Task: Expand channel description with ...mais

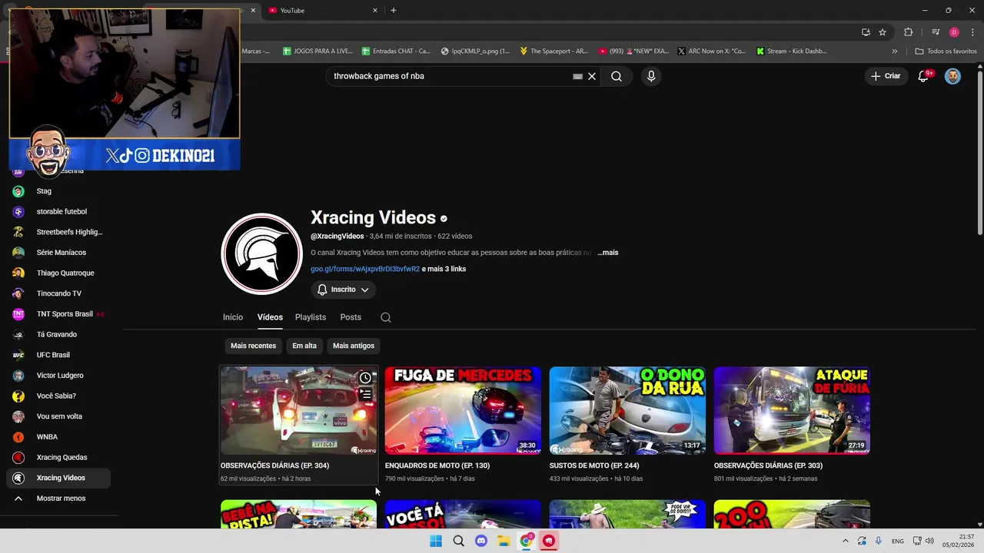Action: click(608, 253)
